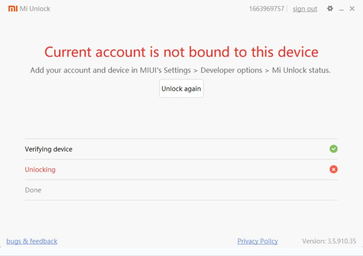Sign out of the current account
Screen dimensions: 363x256
click(x=305, y=9)
